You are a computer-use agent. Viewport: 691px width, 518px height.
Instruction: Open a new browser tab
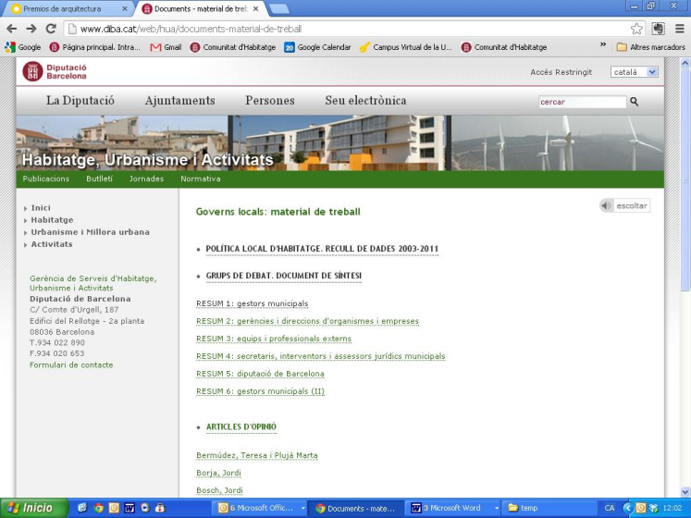pos(279,9)
